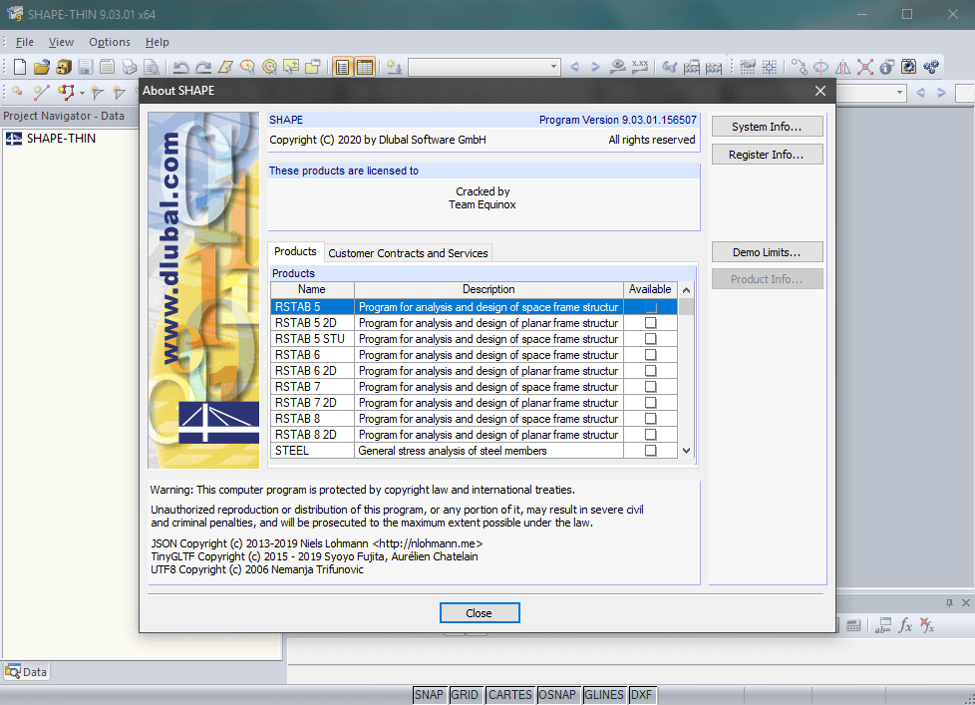Toggle DXF in status bar

click(642, 694)
